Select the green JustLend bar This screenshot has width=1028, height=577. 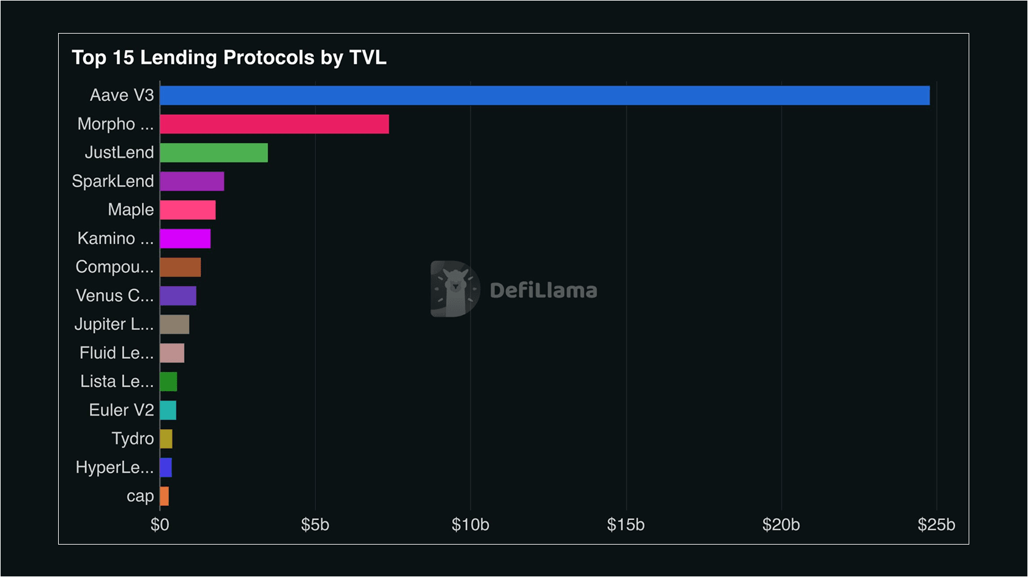coord(214,153)
